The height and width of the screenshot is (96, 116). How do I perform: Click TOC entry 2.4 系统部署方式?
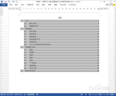[x=62, y=39]
